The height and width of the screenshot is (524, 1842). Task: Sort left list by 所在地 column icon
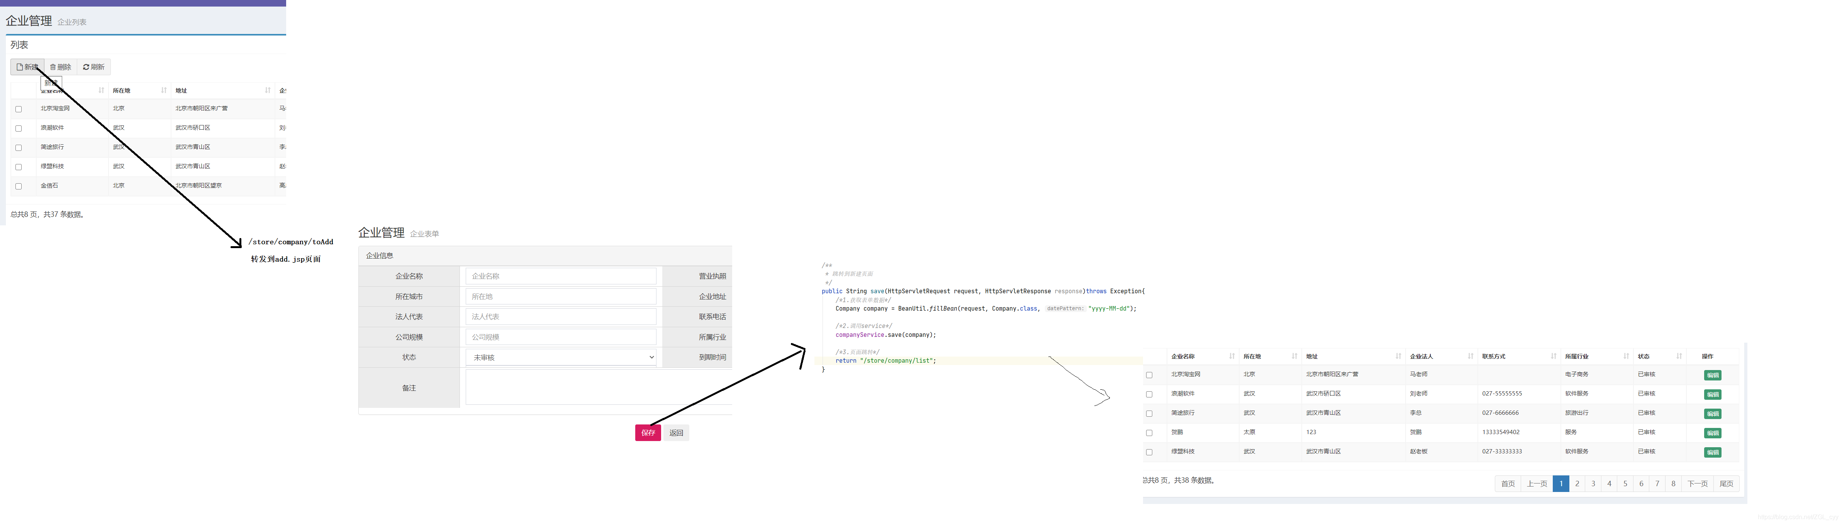(x=164, y=90)
